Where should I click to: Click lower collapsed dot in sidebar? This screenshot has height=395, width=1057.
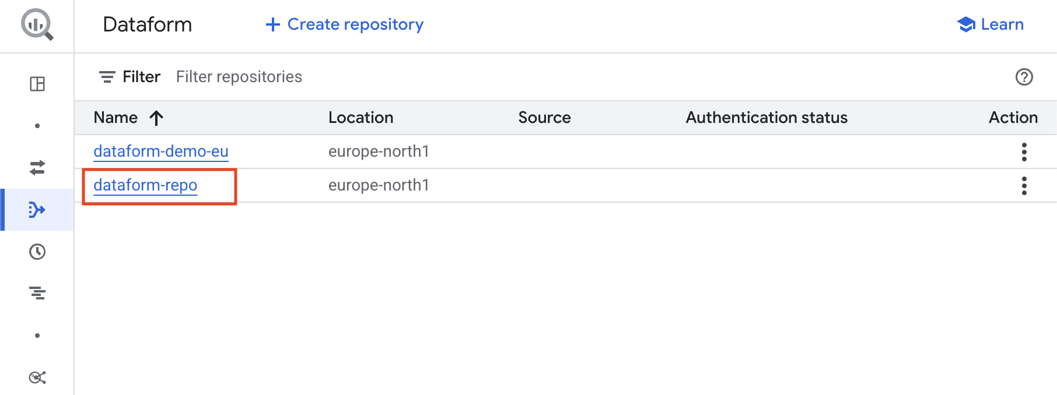coord(37,336)
